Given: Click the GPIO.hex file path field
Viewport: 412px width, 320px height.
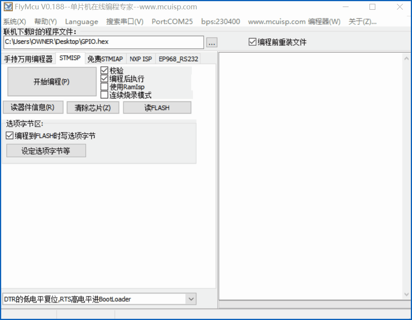Looking at the screenshot, I should click(x=103, y=42).
